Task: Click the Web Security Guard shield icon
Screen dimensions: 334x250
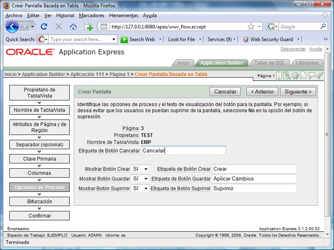Action: click(x=246, y=39)
